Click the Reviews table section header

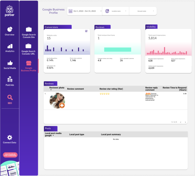[50, 84]
